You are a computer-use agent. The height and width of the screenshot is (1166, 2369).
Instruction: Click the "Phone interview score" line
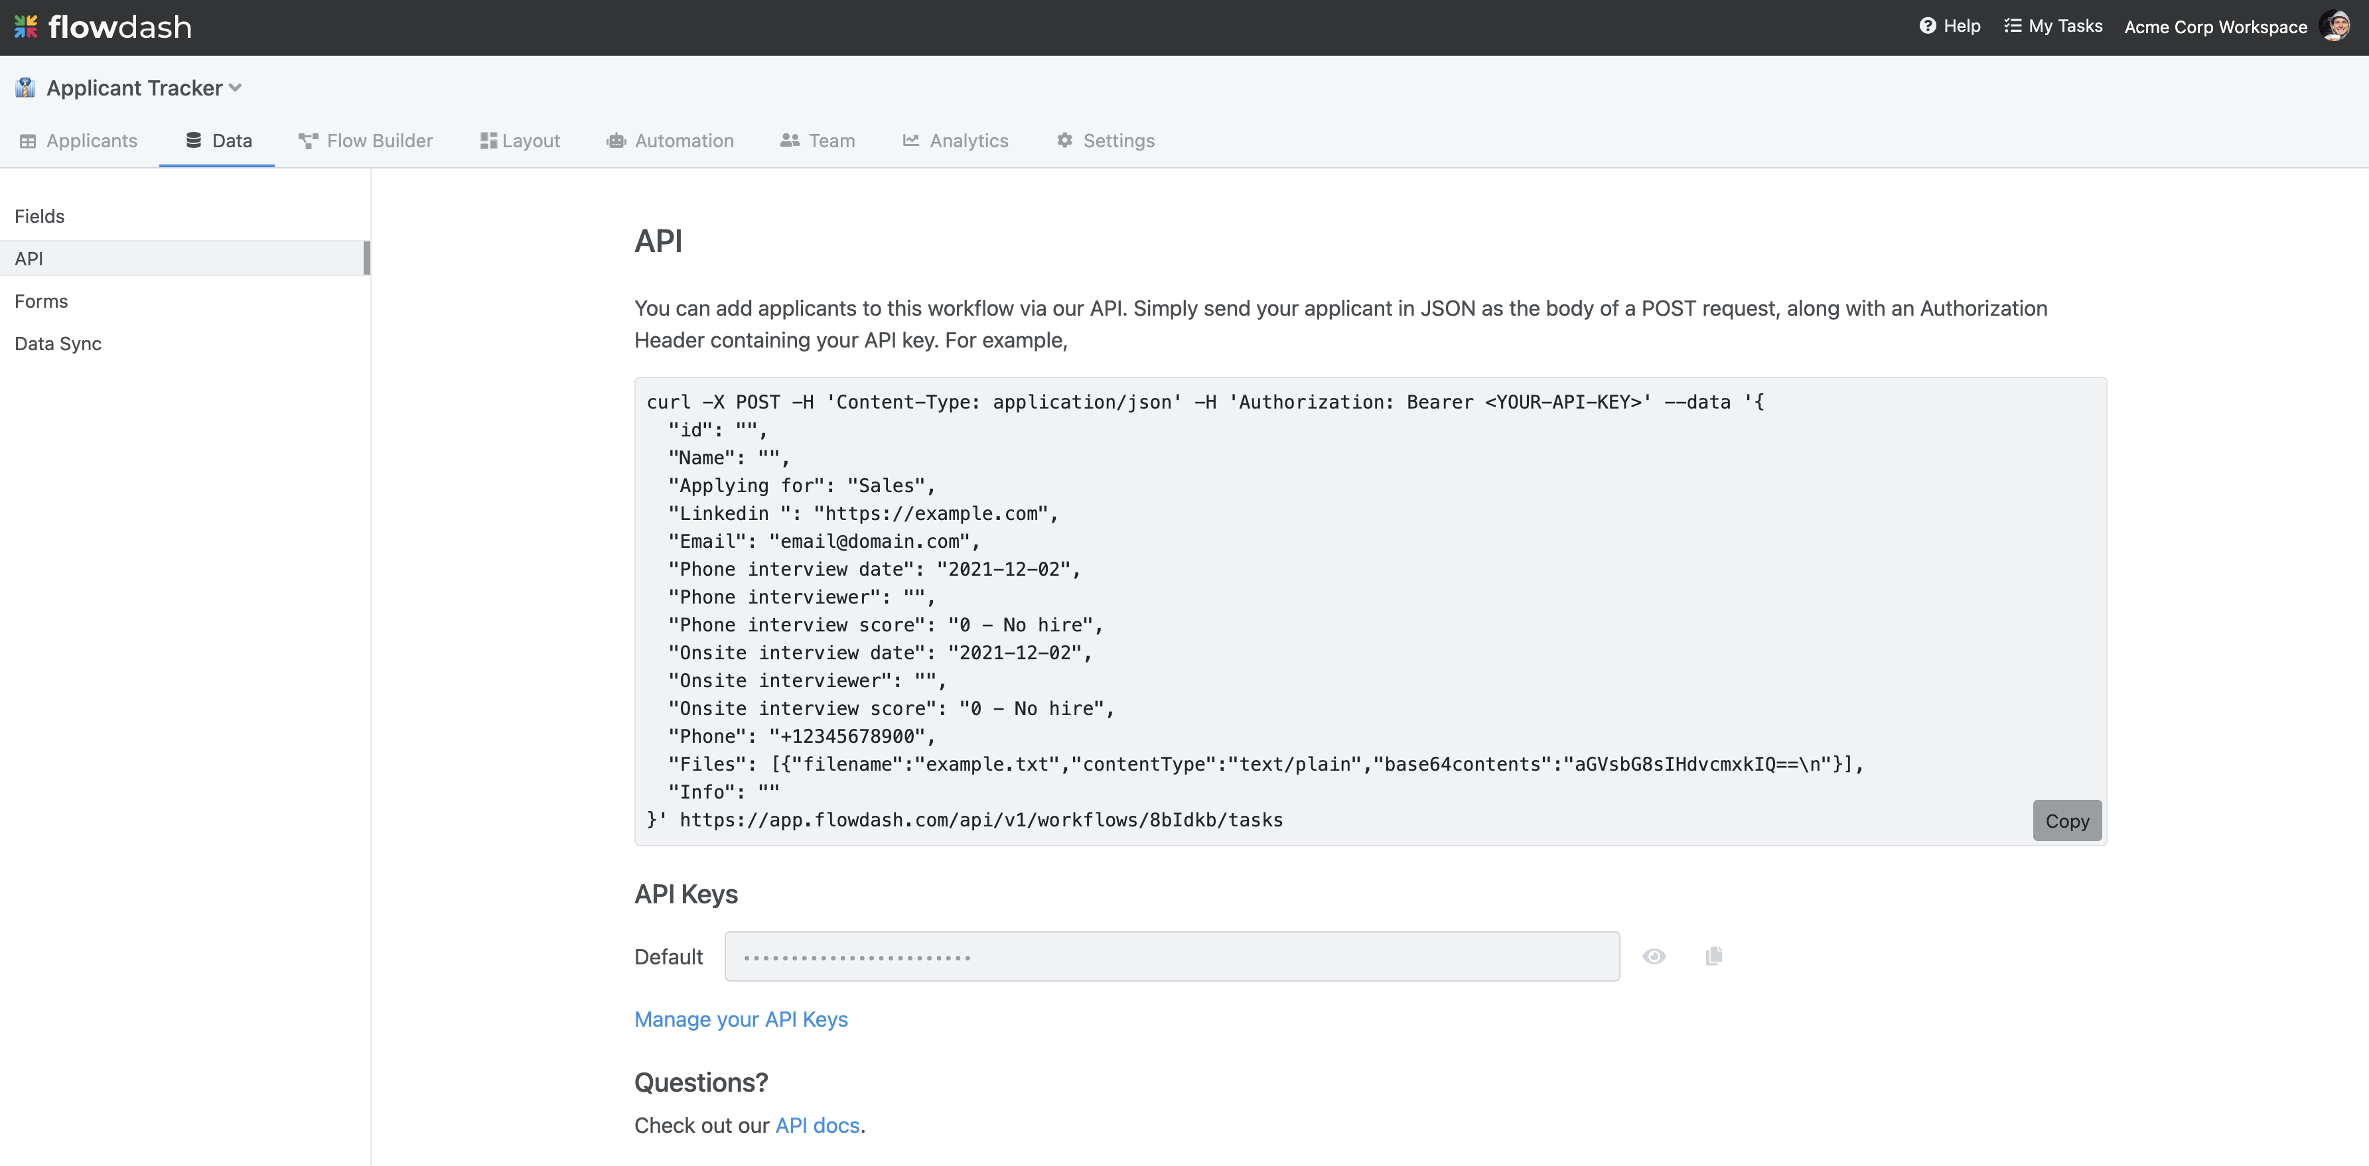coord(886,625)
